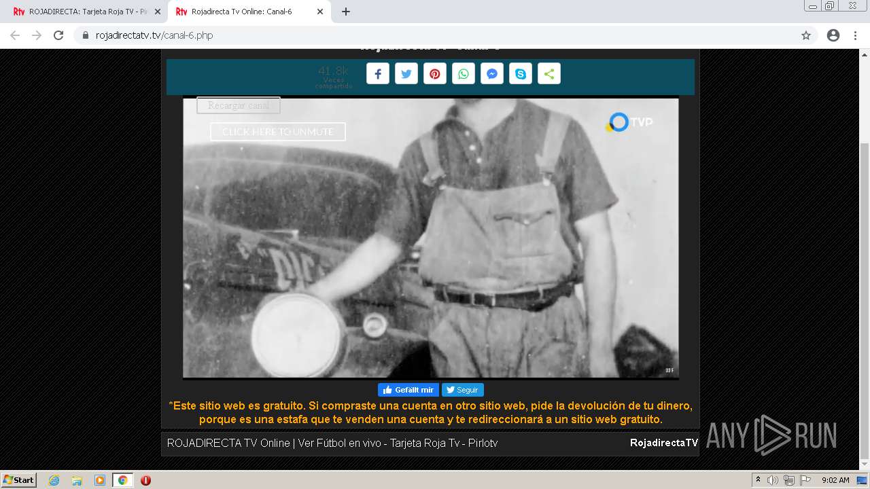Open Windows Explorer folder in the taskbar
870x489 pixels.
point(77,480)
